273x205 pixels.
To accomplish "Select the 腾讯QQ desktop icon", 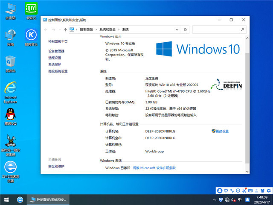I will pyautogui.click(x=10, y=116).
